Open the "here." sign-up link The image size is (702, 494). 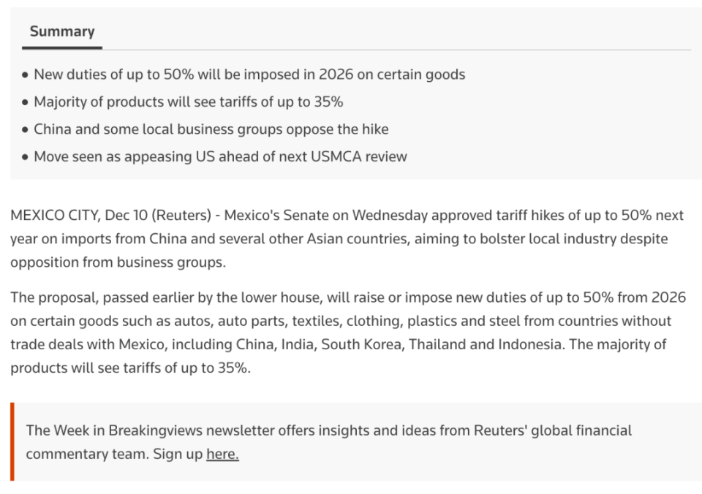(222, 454)
